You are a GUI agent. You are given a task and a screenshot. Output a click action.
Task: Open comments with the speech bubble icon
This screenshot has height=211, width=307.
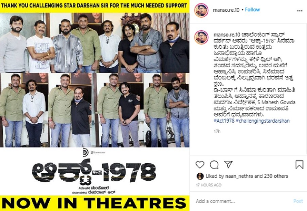[214, 164]
